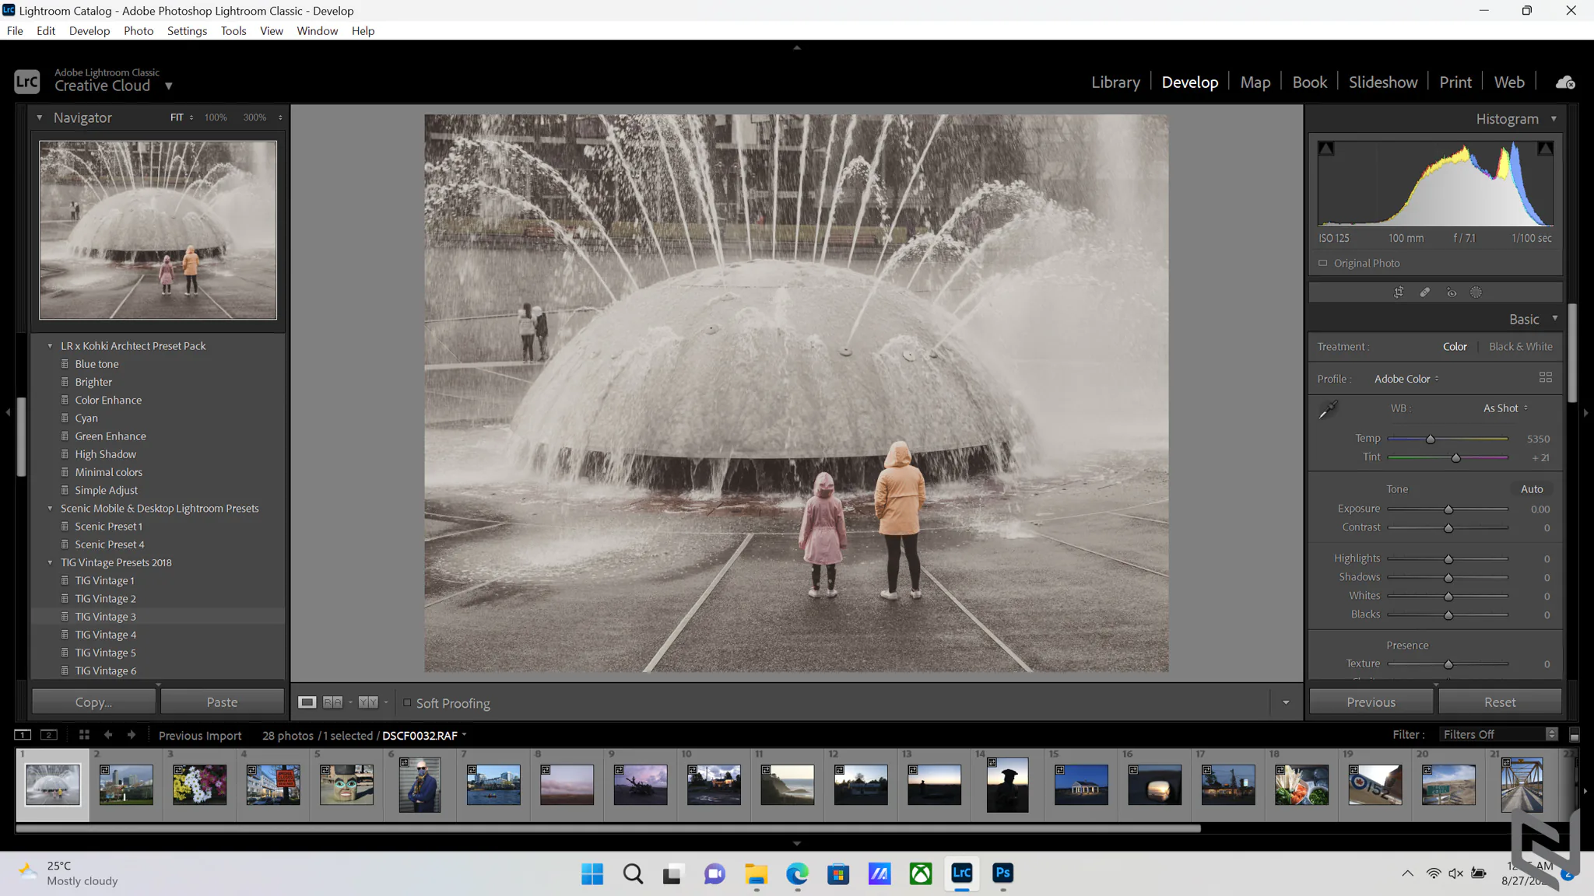Open the Photo menu
This screenshot has width=1594, height=896.
(139, 31)
